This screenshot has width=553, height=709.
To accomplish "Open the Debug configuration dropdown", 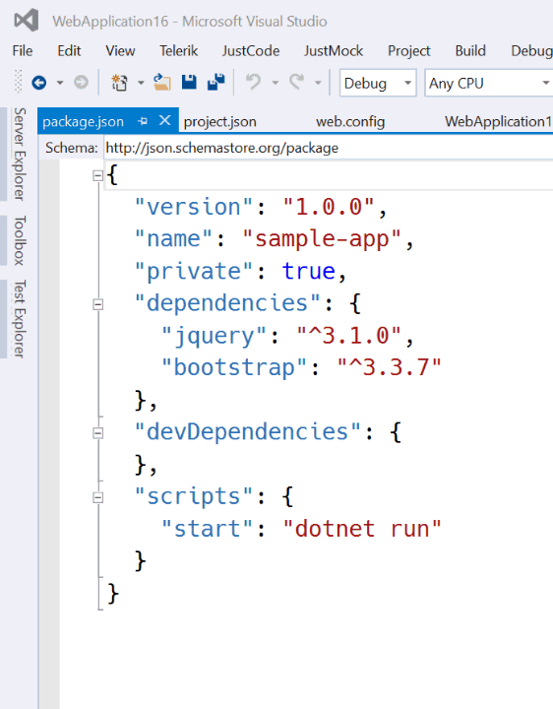I will point(378,83).
